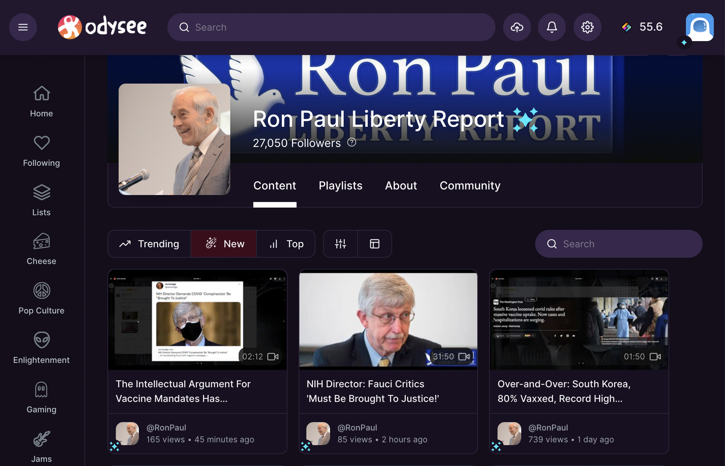Viewport: 725px width, 466px height.
Task: Go to Home in the sidebar
Action: tap(42, 102)
